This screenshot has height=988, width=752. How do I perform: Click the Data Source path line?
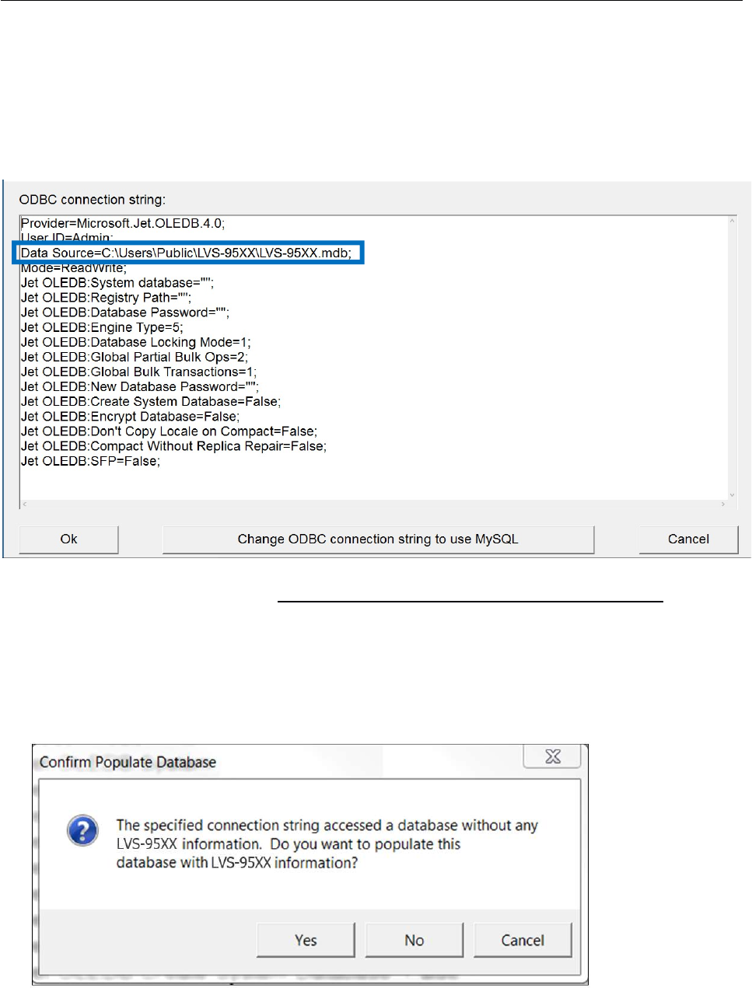(x=187, y=253)
